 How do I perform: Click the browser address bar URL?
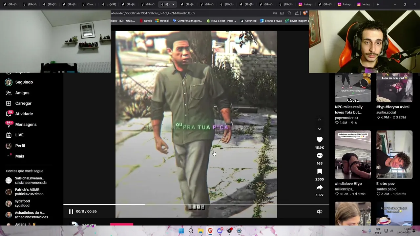153,13
